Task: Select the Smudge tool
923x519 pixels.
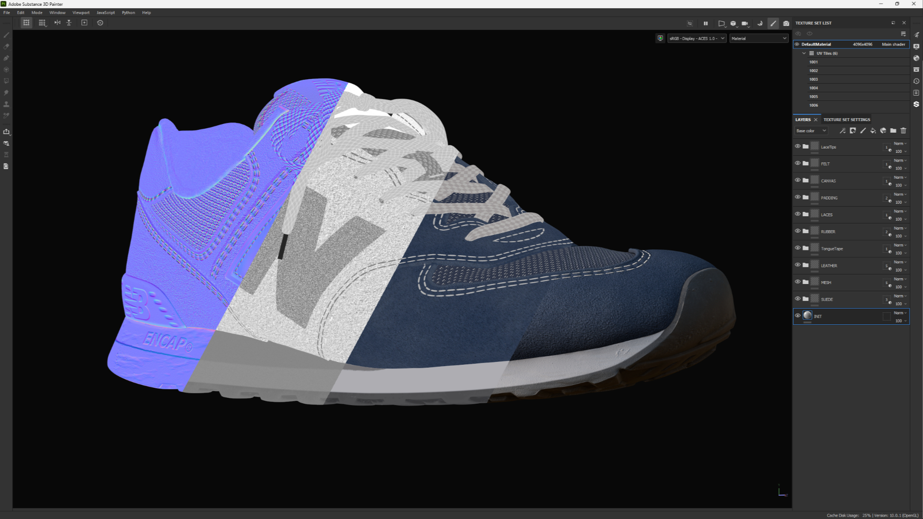Action: point(6,93)
